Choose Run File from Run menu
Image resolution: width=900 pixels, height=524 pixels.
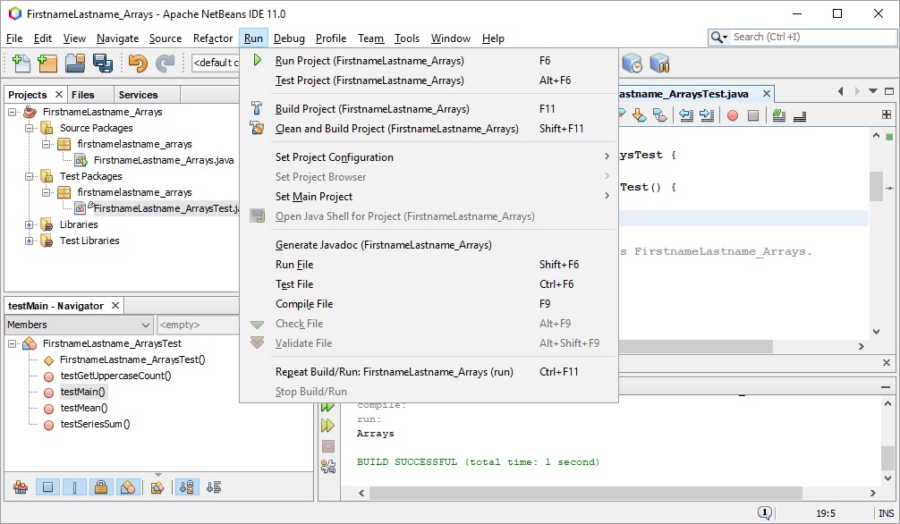pos(429,264)
